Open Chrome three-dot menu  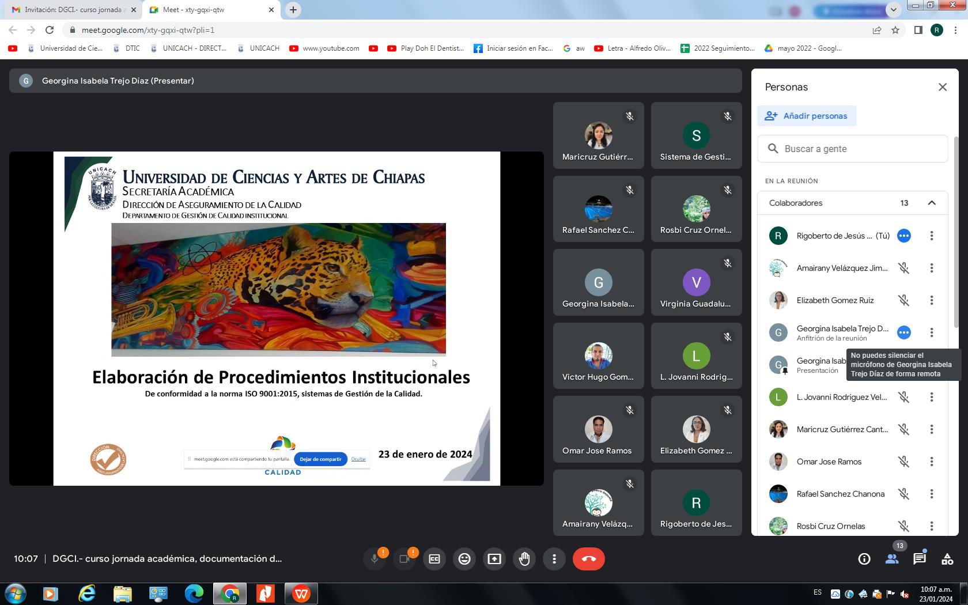click(x=956, y=30)
